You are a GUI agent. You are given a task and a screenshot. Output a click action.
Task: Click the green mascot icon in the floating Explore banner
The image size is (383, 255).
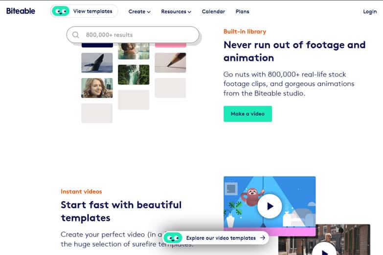173,238
